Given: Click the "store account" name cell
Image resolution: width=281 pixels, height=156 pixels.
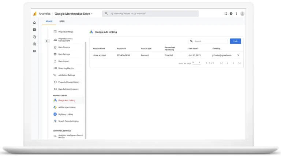Looking at the screenshot, I should point(100,55).
